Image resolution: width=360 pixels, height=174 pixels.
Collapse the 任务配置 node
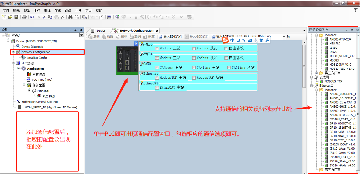(24, 85)
